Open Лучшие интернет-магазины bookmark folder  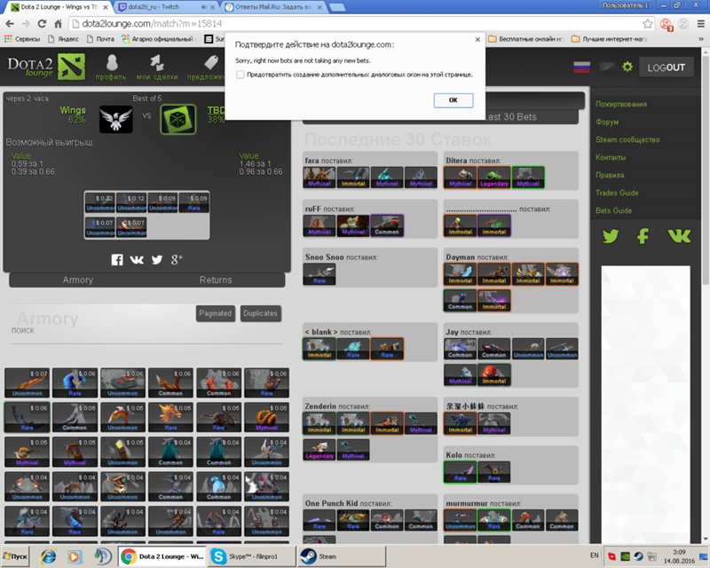pos(610,39)
